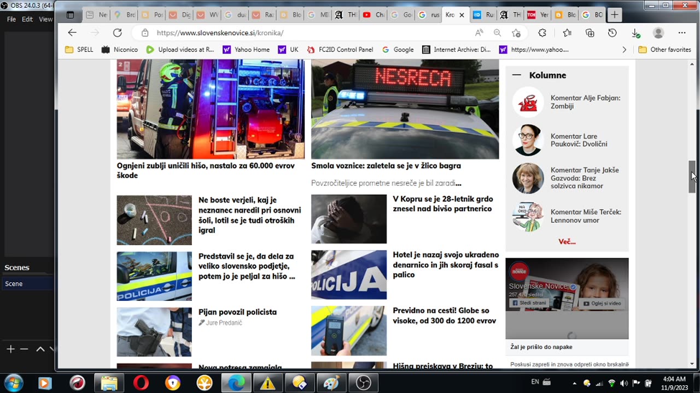This screenshot has height=393, width=700.
Task: Move the scene up in OBS
Action: click(x=40, y=349)
